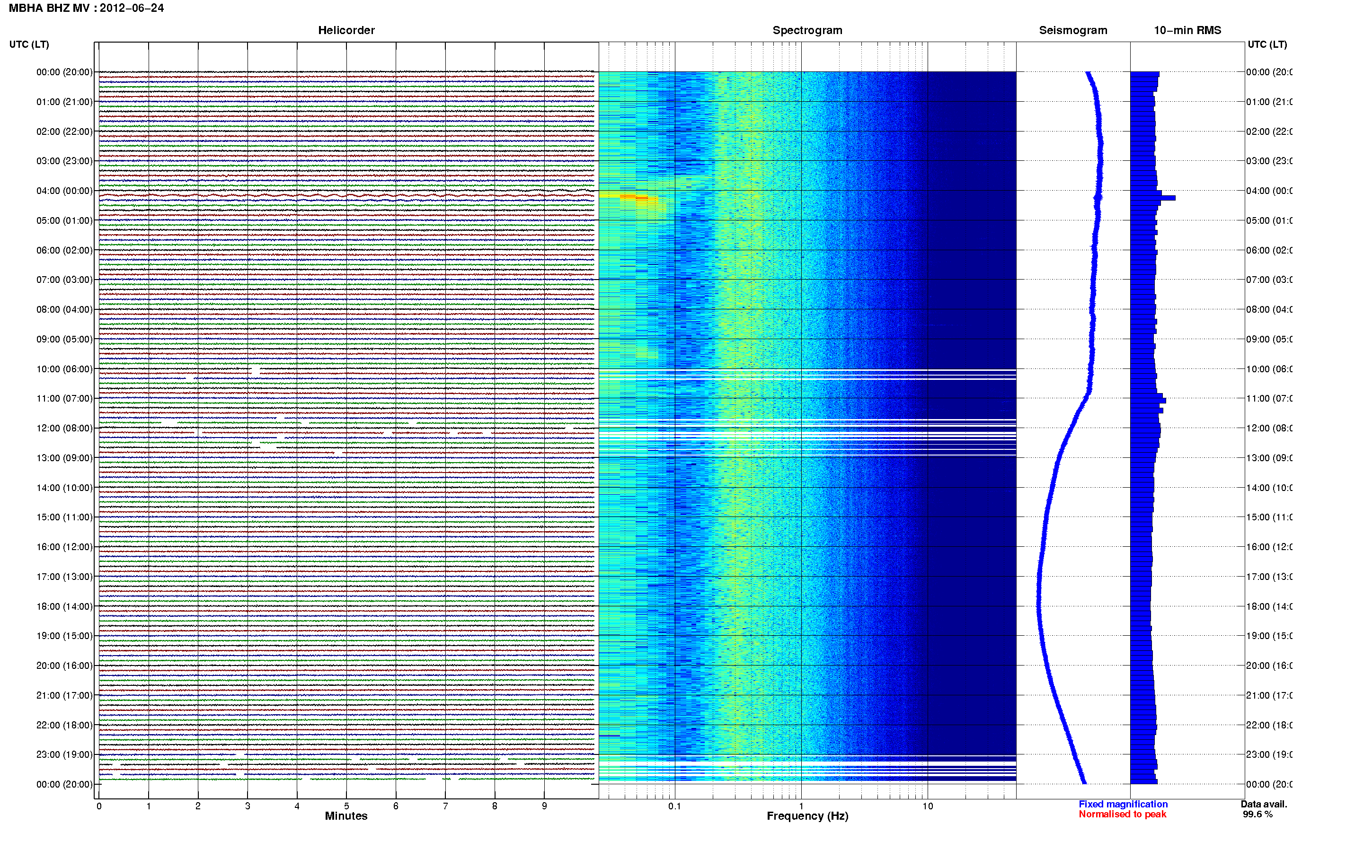Click the '99.6 %' data availability value

(1257, 815)
